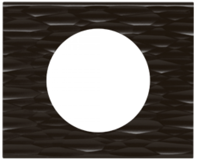Screen dimensions: 197x160
Task: Click the small highlight near the plate's upper-left area
Action: tap(37, 16)
